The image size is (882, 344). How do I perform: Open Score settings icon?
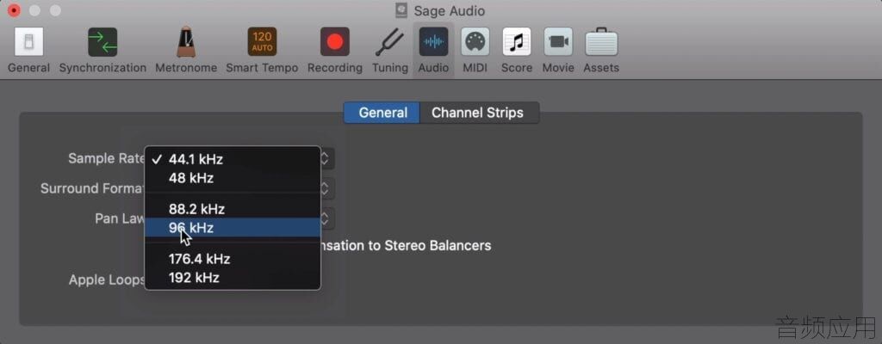click(x=517, y=42)
